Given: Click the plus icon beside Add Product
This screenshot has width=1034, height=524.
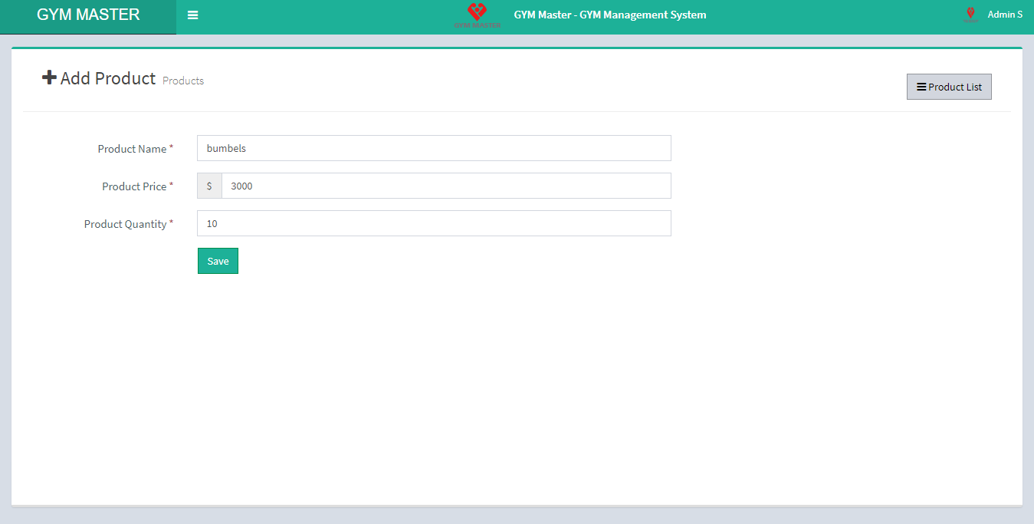Looking at the screenshot, I should 49,77.
